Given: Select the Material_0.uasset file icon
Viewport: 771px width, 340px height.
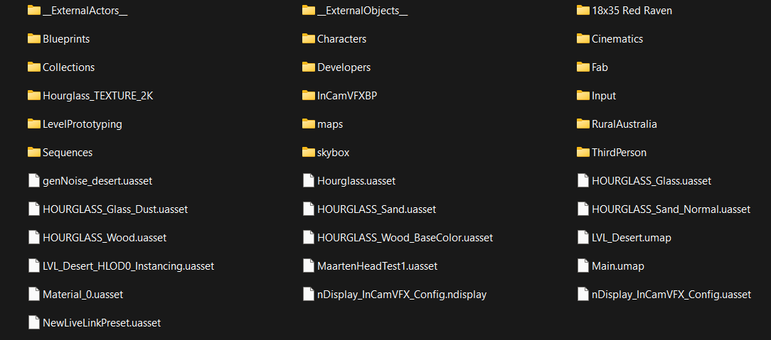Looking at the screenshot, I should [34, 295].
